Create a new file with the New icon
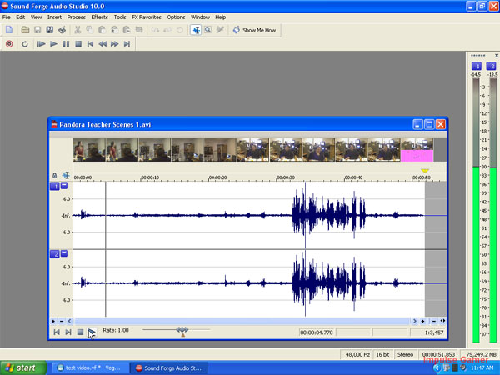The width and height of the screenshot is (500, 375). coord(9,30)
